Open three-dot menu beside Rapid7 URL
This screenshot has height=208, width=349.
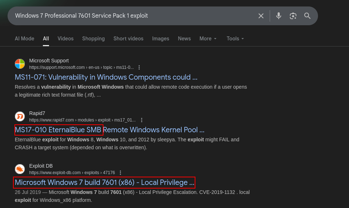coord(142,120)
